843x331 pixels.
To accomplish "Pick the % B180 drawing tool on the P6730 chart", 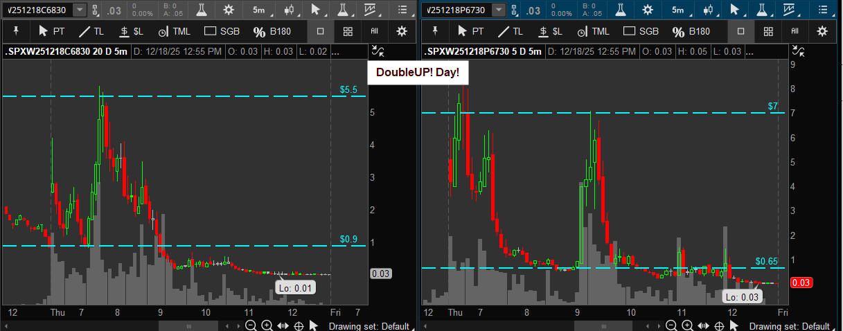I will click(x=685, y=31).
